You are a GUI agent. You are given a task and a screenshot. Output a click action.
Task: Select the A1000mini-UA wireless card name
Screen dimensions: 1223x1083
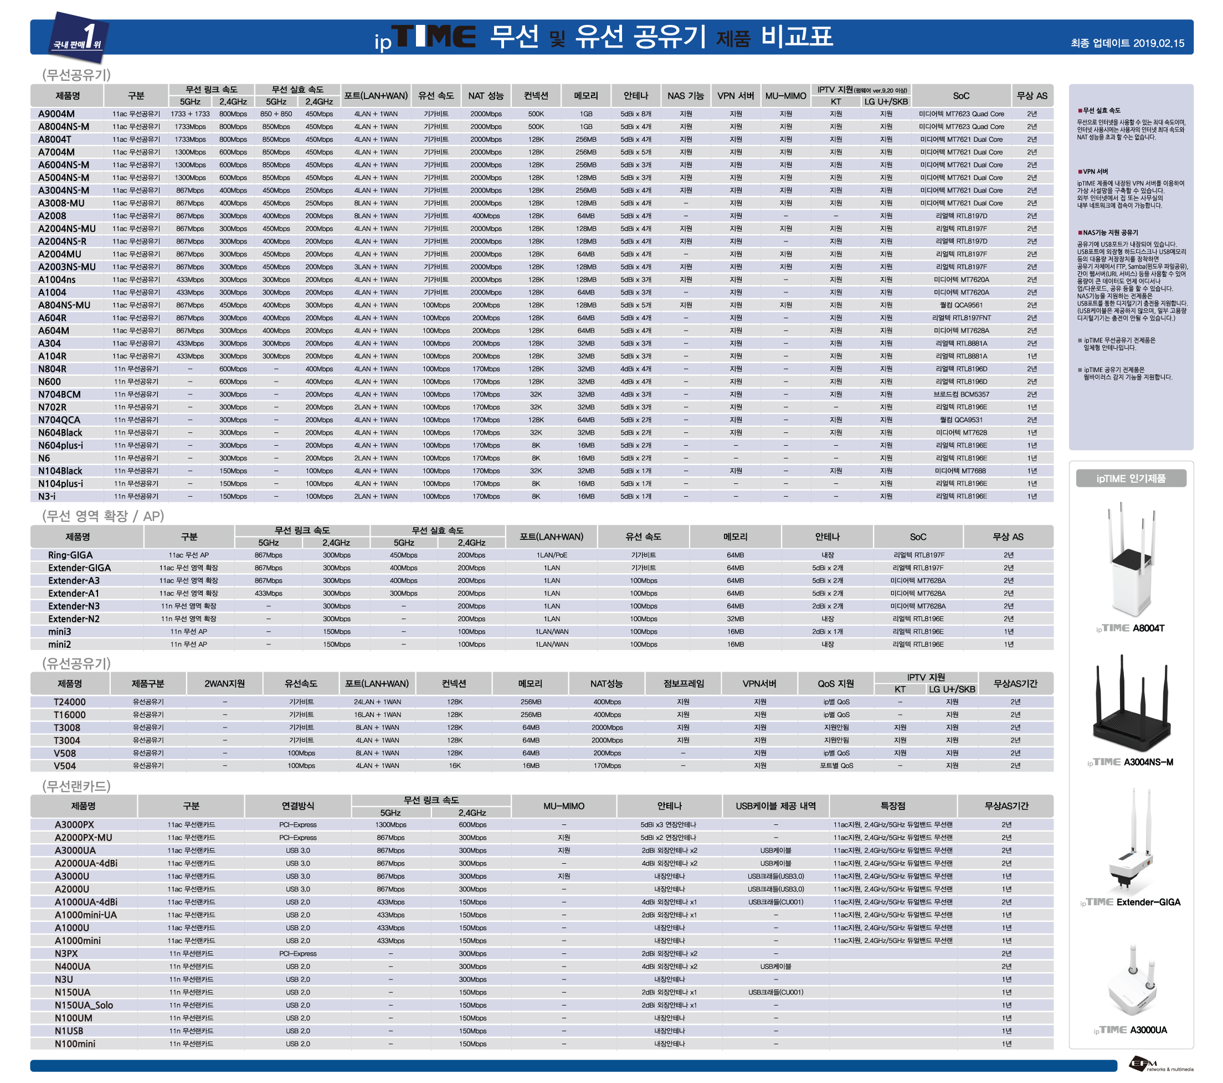(86, 915)
